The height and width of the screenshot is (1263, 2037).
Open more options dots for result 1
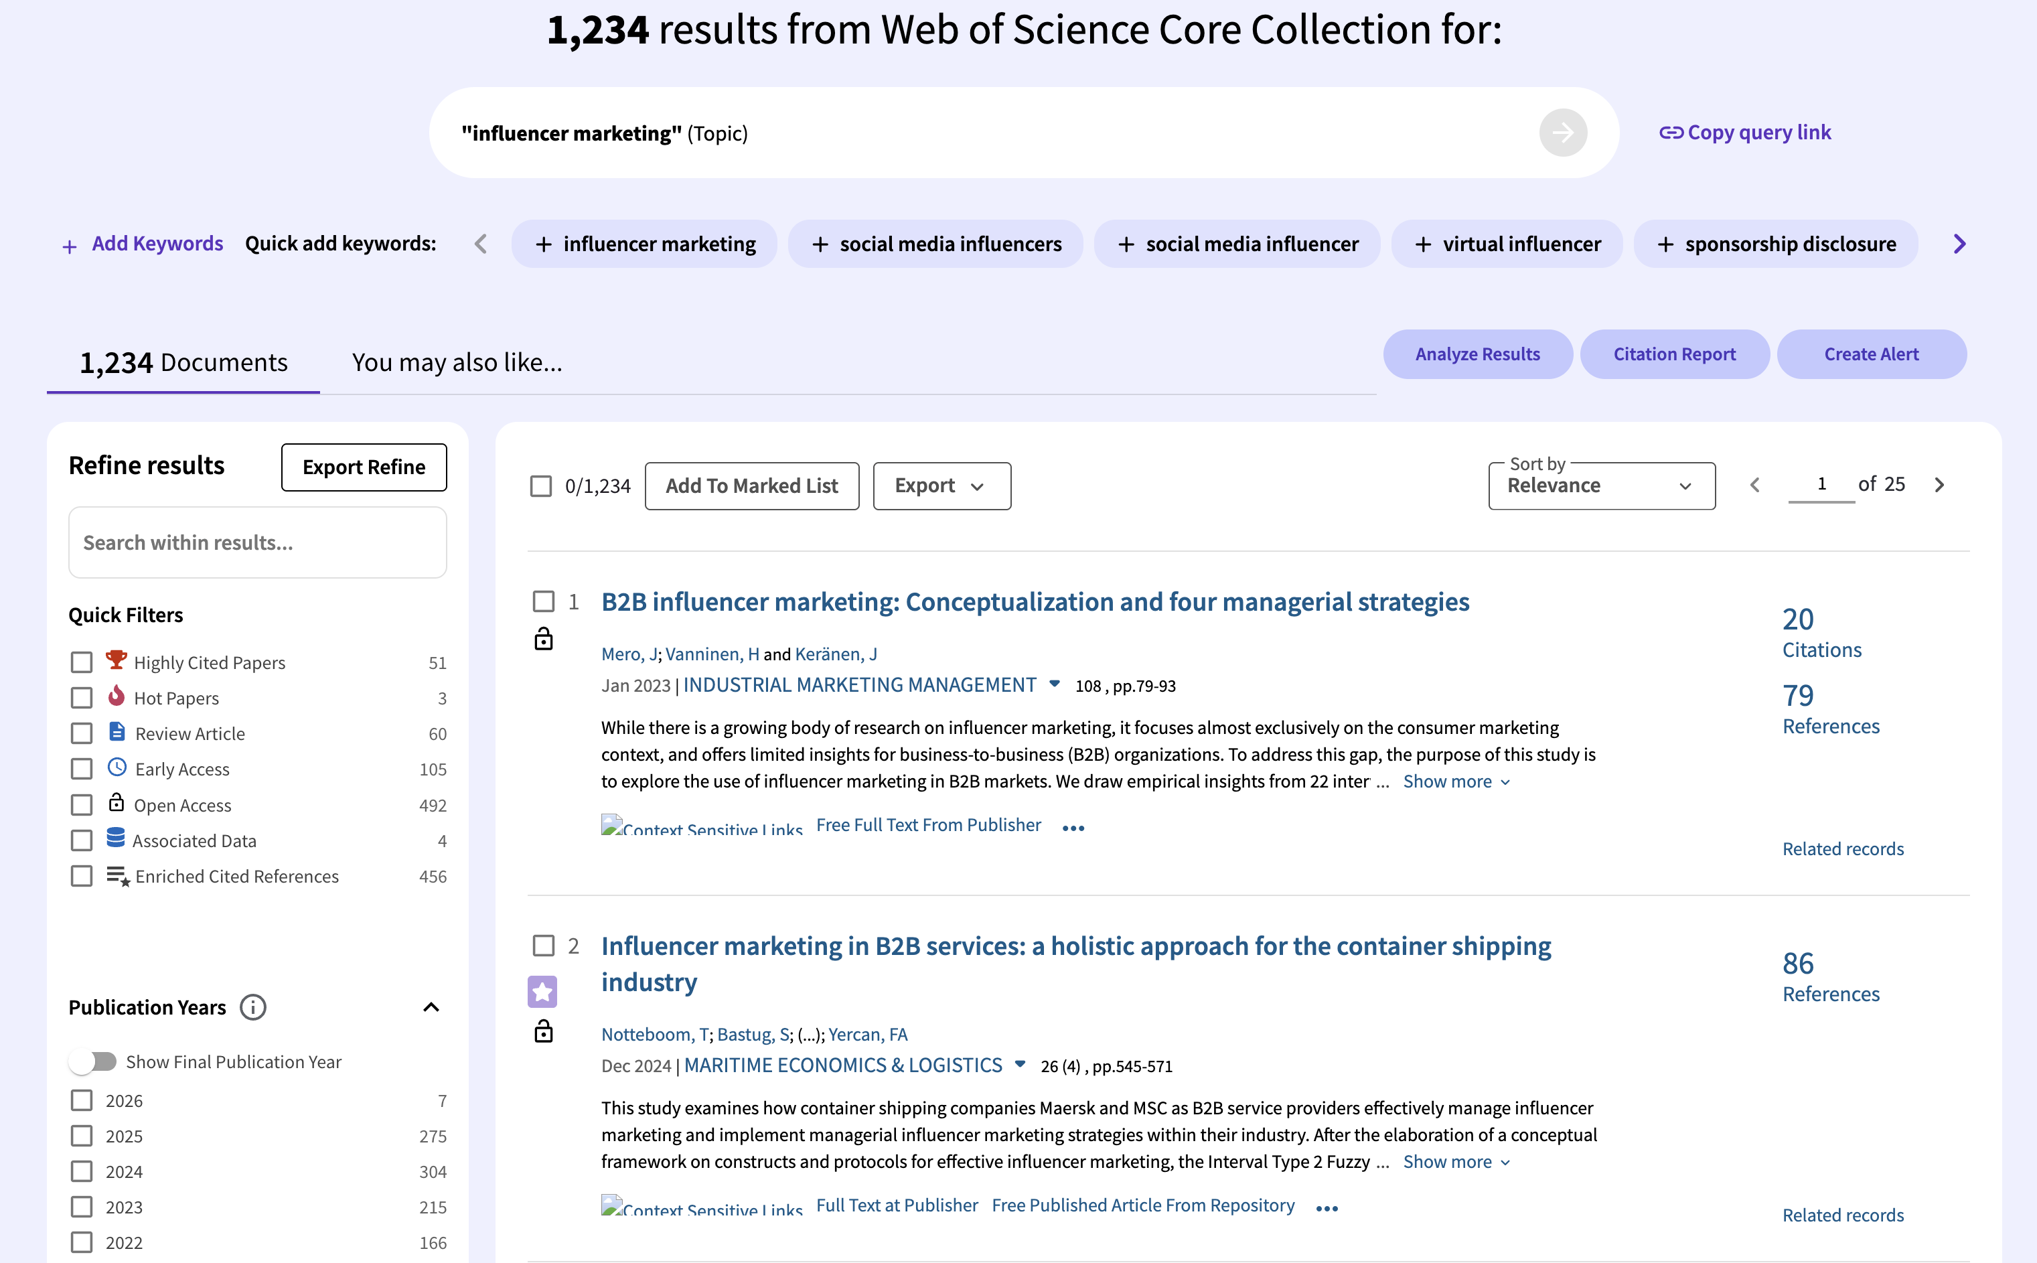click(1073, 828)
